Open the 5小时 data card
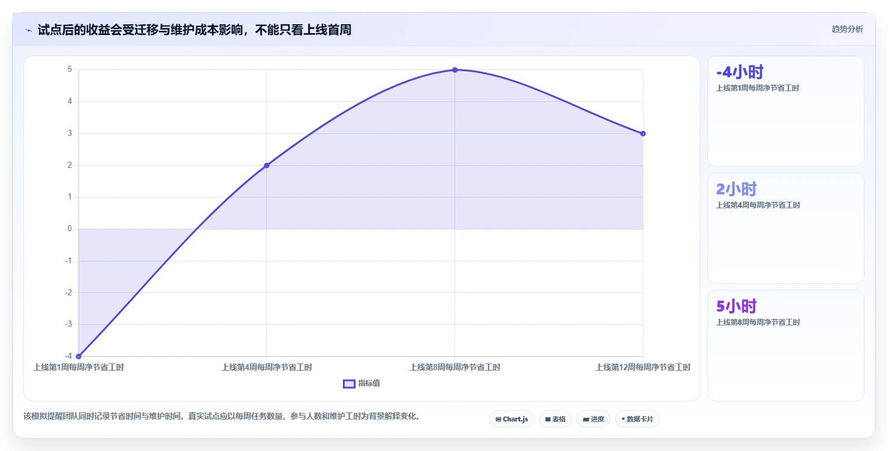888x451 pixels. coord(785,345)
